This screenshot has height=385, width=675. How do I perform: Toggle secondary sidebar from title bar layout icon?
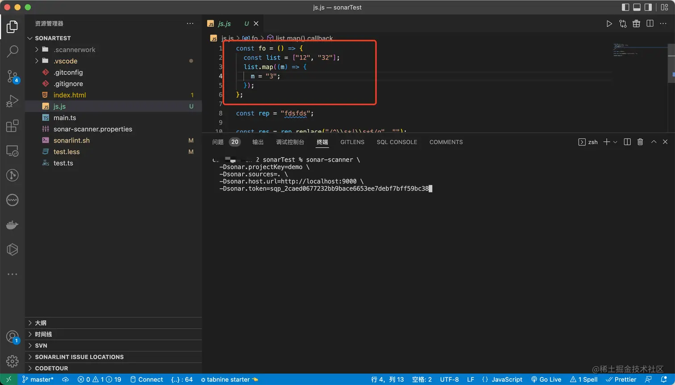coord(648,7)
